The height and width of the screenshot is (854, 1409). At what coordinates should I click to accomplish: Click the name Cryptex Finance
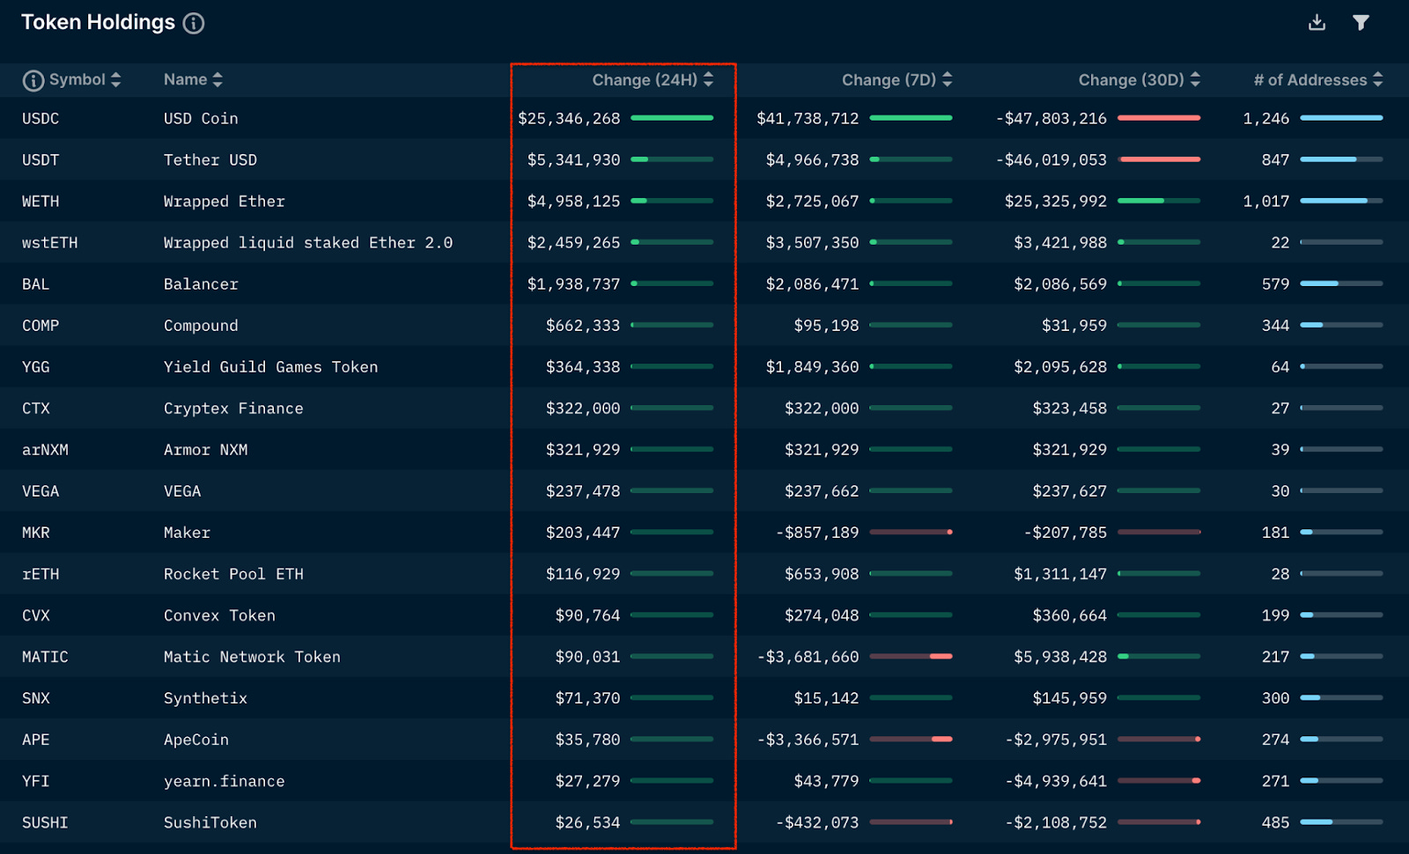coord(233,408)
